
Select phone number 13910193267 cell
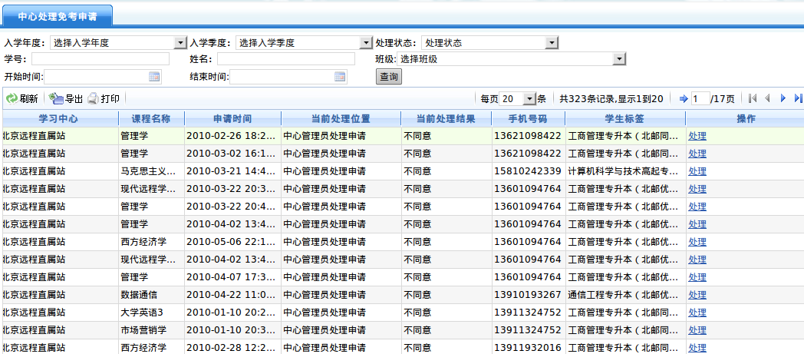[x=528, y=295]
